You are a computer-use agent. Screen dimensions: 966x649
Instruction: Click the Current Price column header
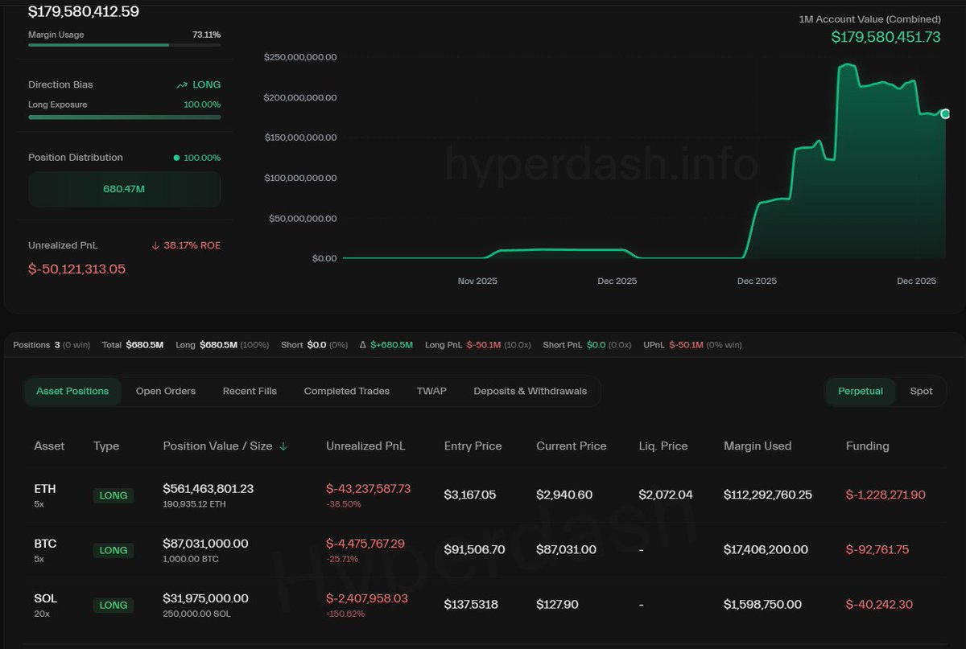pos(572,446)
